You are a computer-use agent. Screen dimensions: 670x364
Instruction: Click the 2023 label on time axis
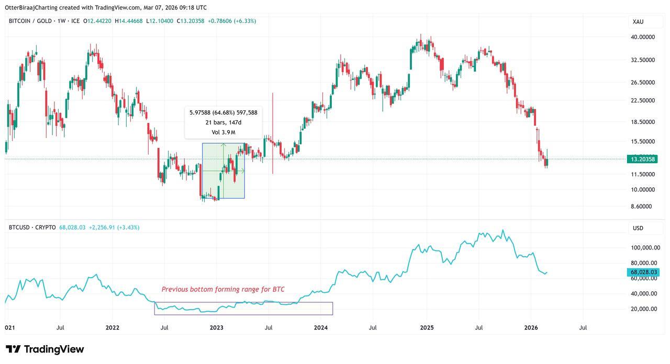coord(216,328)
